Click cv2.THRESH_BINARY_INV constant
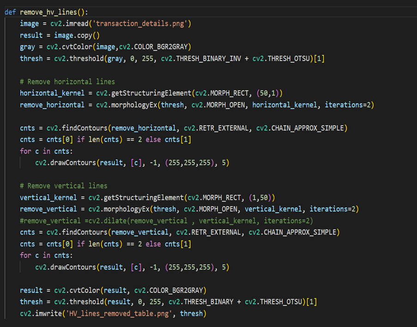 click(x=201, y=59)
